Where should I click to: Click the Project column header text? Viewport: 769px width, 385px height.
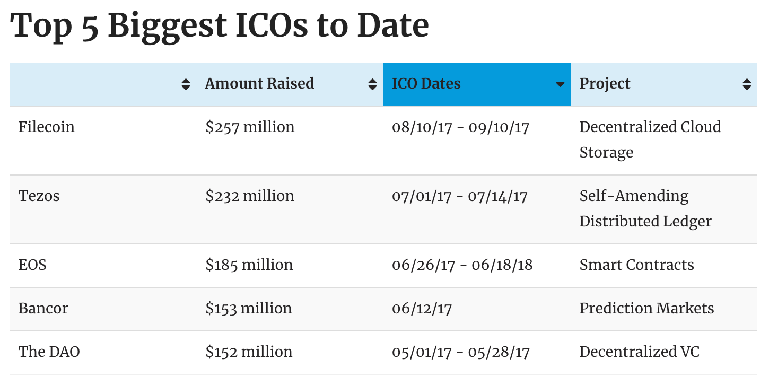click(605, 84)
